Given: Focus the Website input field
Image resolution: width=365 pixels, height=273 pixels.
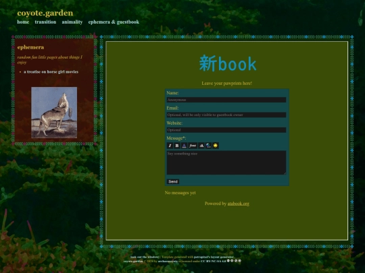Looking at the screenshot, I should (x=226, y=130).
